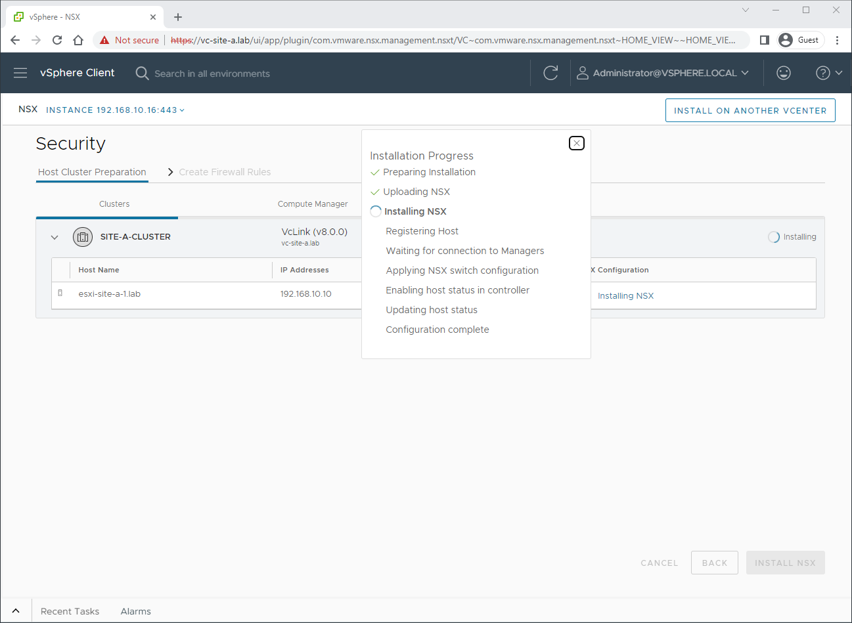Click the Configuration column header
The height and width of the screenshot is (623, 852).
point(620,270)
